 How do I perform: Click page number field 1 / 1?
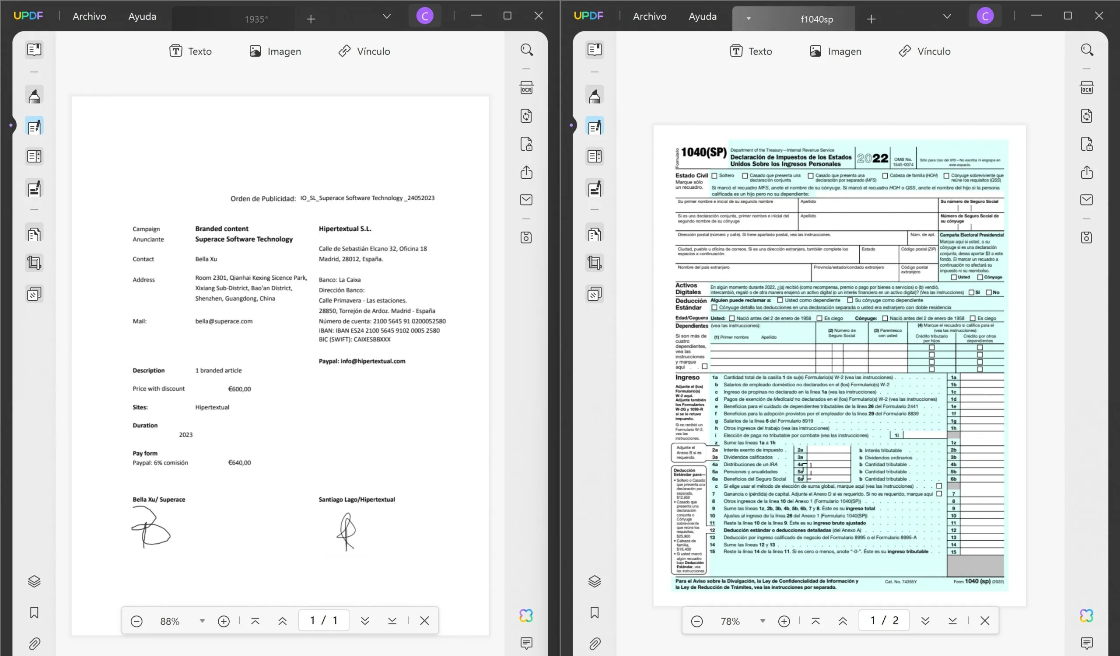324,620
